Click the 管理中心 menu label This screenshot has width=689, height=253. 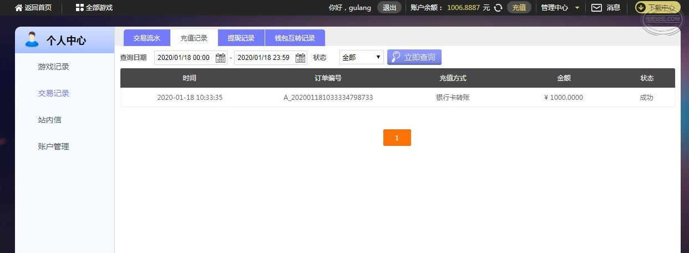click(555, 8)
